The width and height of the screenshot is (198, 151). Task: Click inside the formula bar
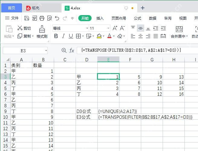[x=137, y=50]
